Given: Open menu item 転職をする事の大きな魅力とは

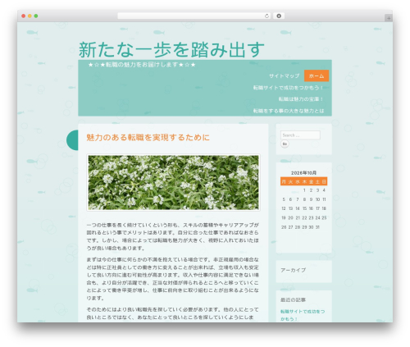Looking at the screenshot, I should 289,111.
